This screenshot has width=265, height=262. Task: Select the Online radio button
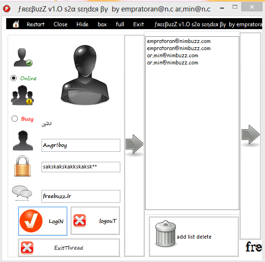point(14,78)
